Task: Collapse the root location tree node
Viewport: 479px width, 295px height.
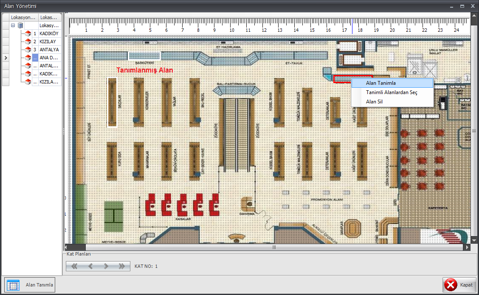Action: [13, 25]
